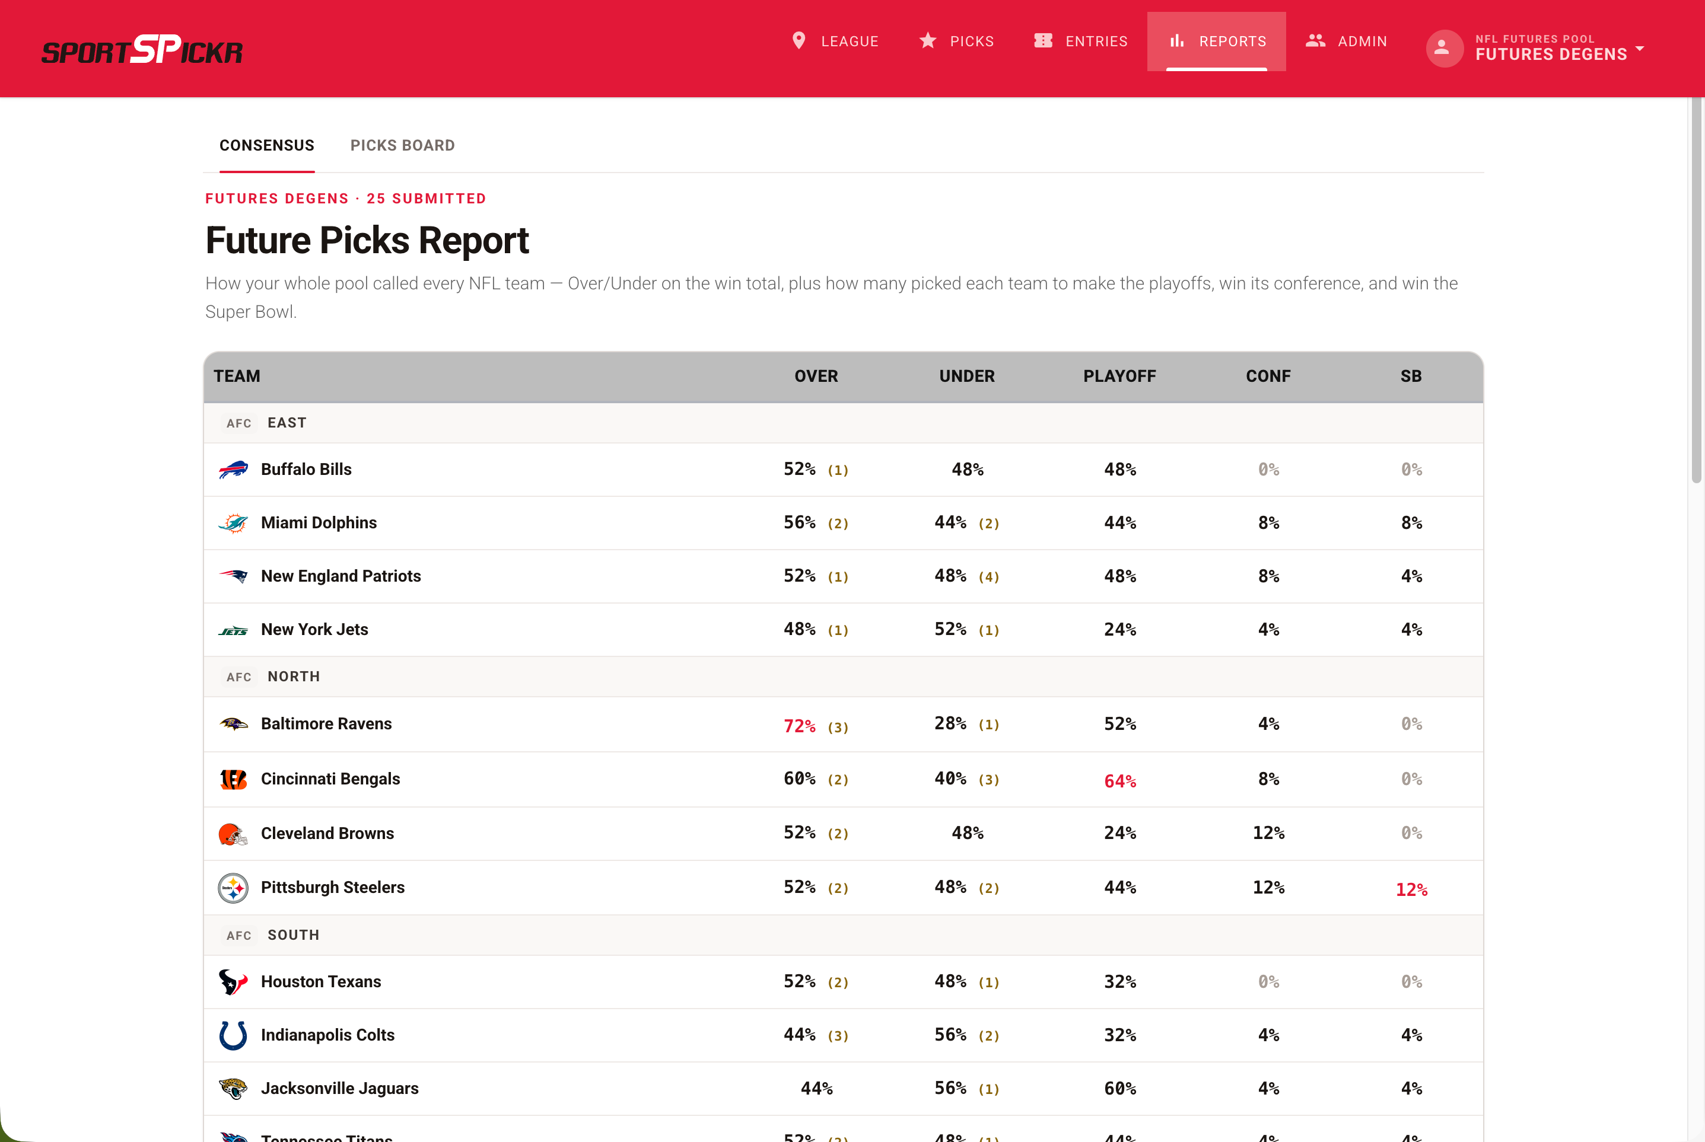Image resolution: width=1705 pixels, height=1142 pixels.
Task: Click Houston Texans 32% playoff value
Action: pyautogui.click(x=1120, y=982)
